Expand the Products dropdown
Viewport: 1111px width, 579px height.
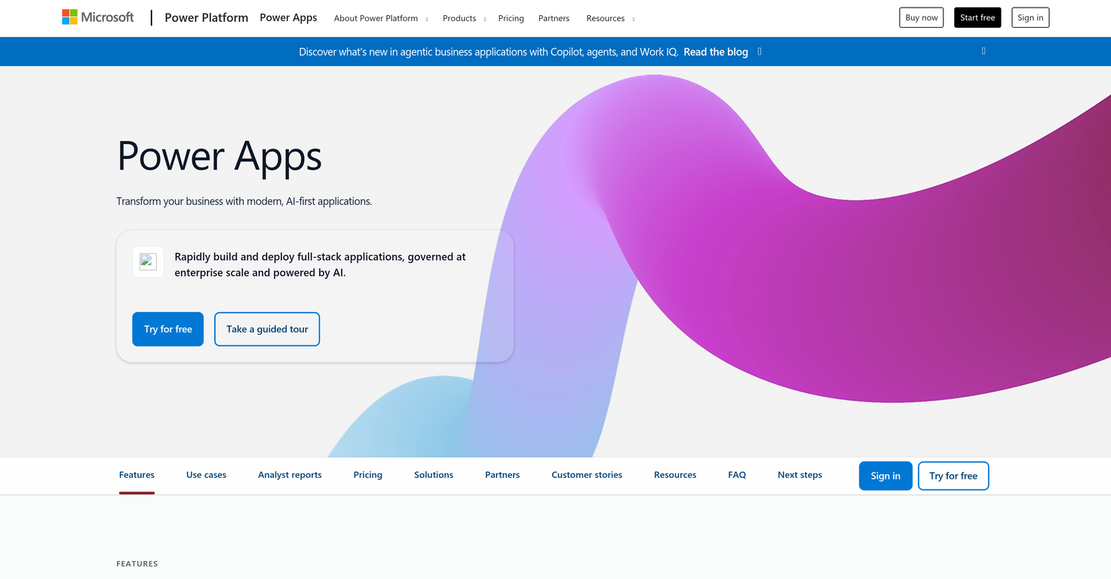[x=463, y=18]
